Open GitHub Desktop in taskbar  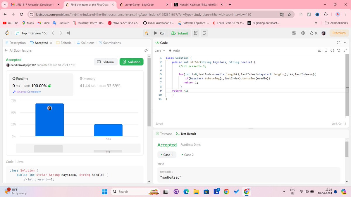pyautogui.click(x=176, y=192)
